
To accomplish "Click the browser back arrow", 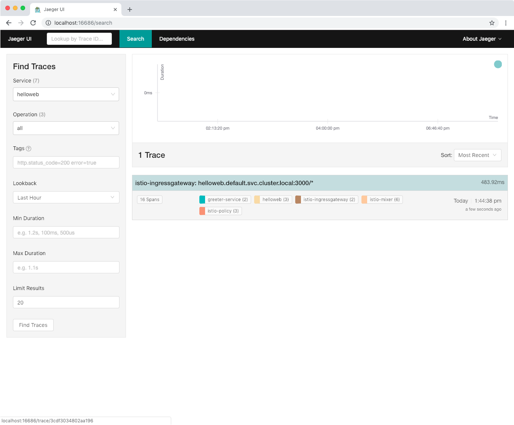I will (x=9, y=23).
